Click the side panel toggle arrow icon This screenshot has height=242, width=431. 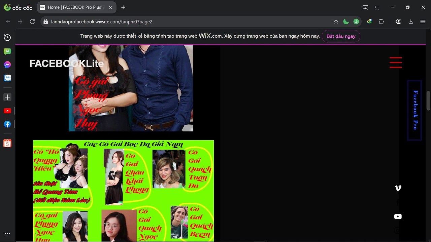pyautogui.click(x=377, y=7)
